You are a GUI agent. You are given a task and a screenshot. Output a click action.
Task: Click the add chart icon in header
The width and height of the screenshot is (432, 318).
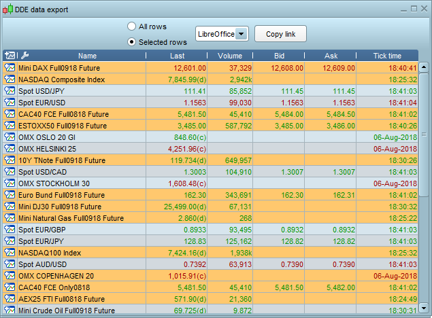click(x=10, y=56)
